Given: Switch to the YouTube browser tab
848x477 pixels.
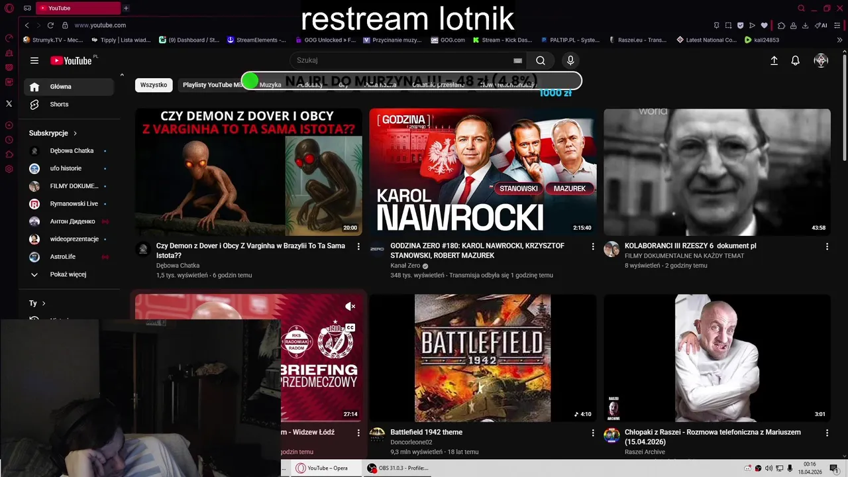Looking at the screenshot, I should tap(77, 8).
